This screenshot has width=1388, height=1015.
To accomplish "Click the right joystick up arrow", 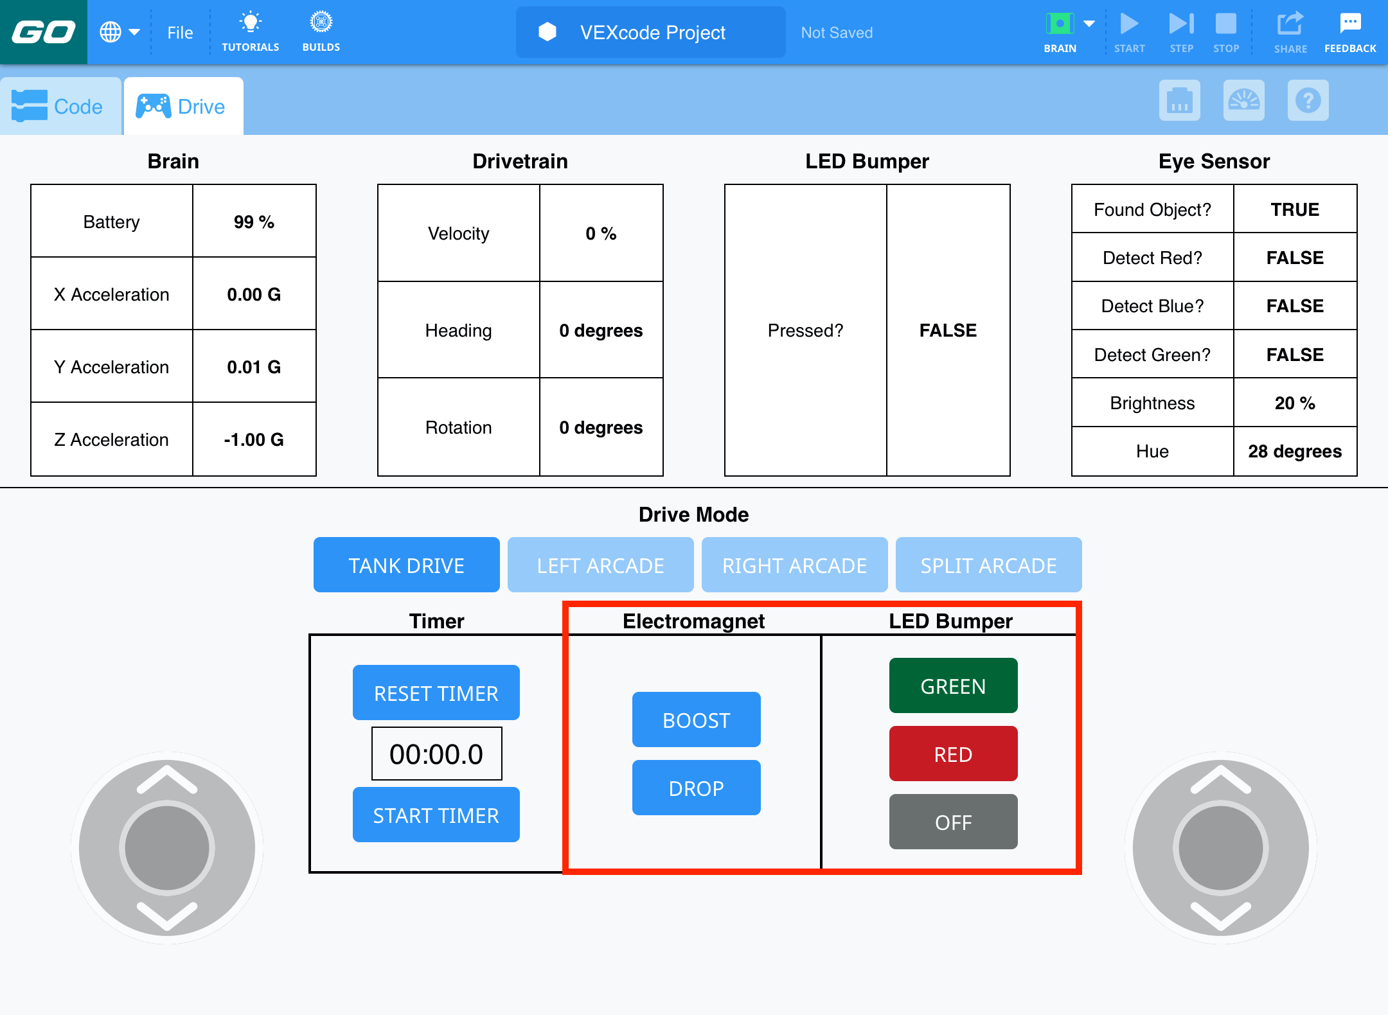I will click(1221, 779).
